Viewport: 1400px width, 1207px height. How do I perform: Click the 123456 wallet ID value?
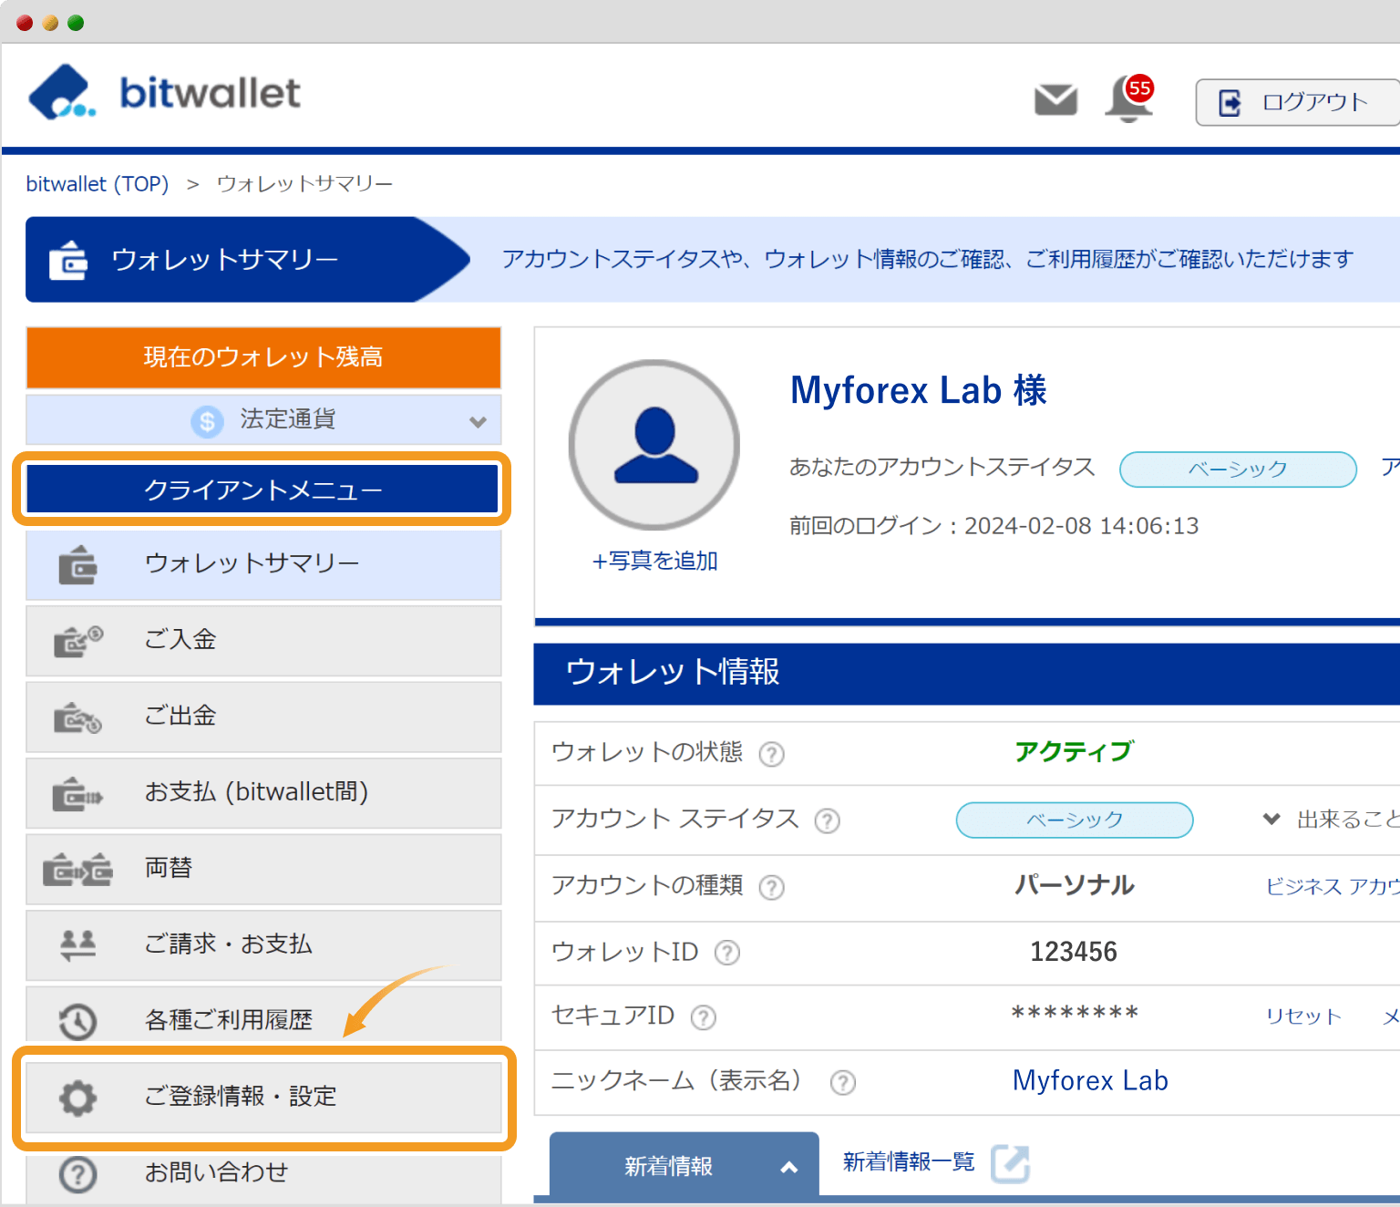(1074, 952)
